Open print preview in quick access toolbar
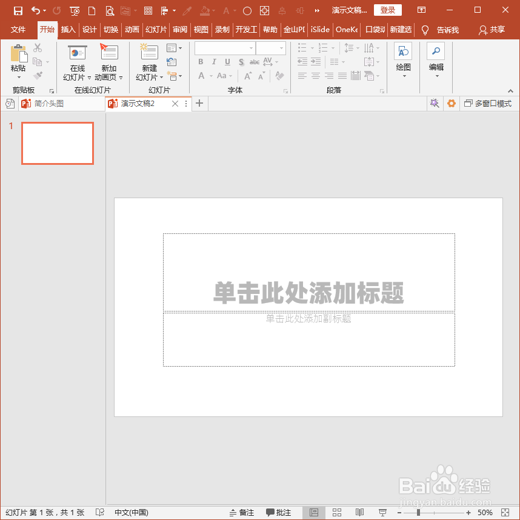Image resolution: width=520 pixels, height=520 pixels. (110, 11)
